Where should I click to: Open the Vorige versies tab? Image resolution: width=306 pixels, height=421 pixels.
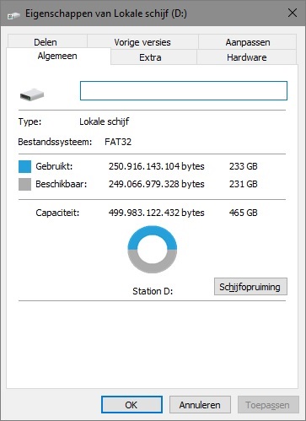pyautogui.click(x=142, y=42)
